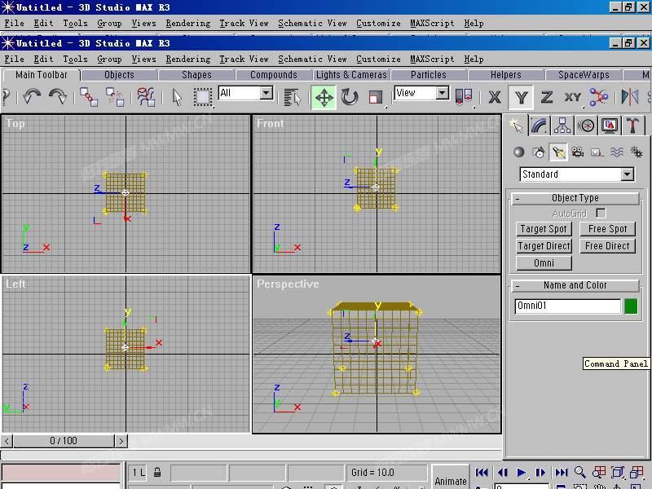Viewport: 652px width, 489px height.
Task: Select the Cameras category icon
Action: [578, 152]
